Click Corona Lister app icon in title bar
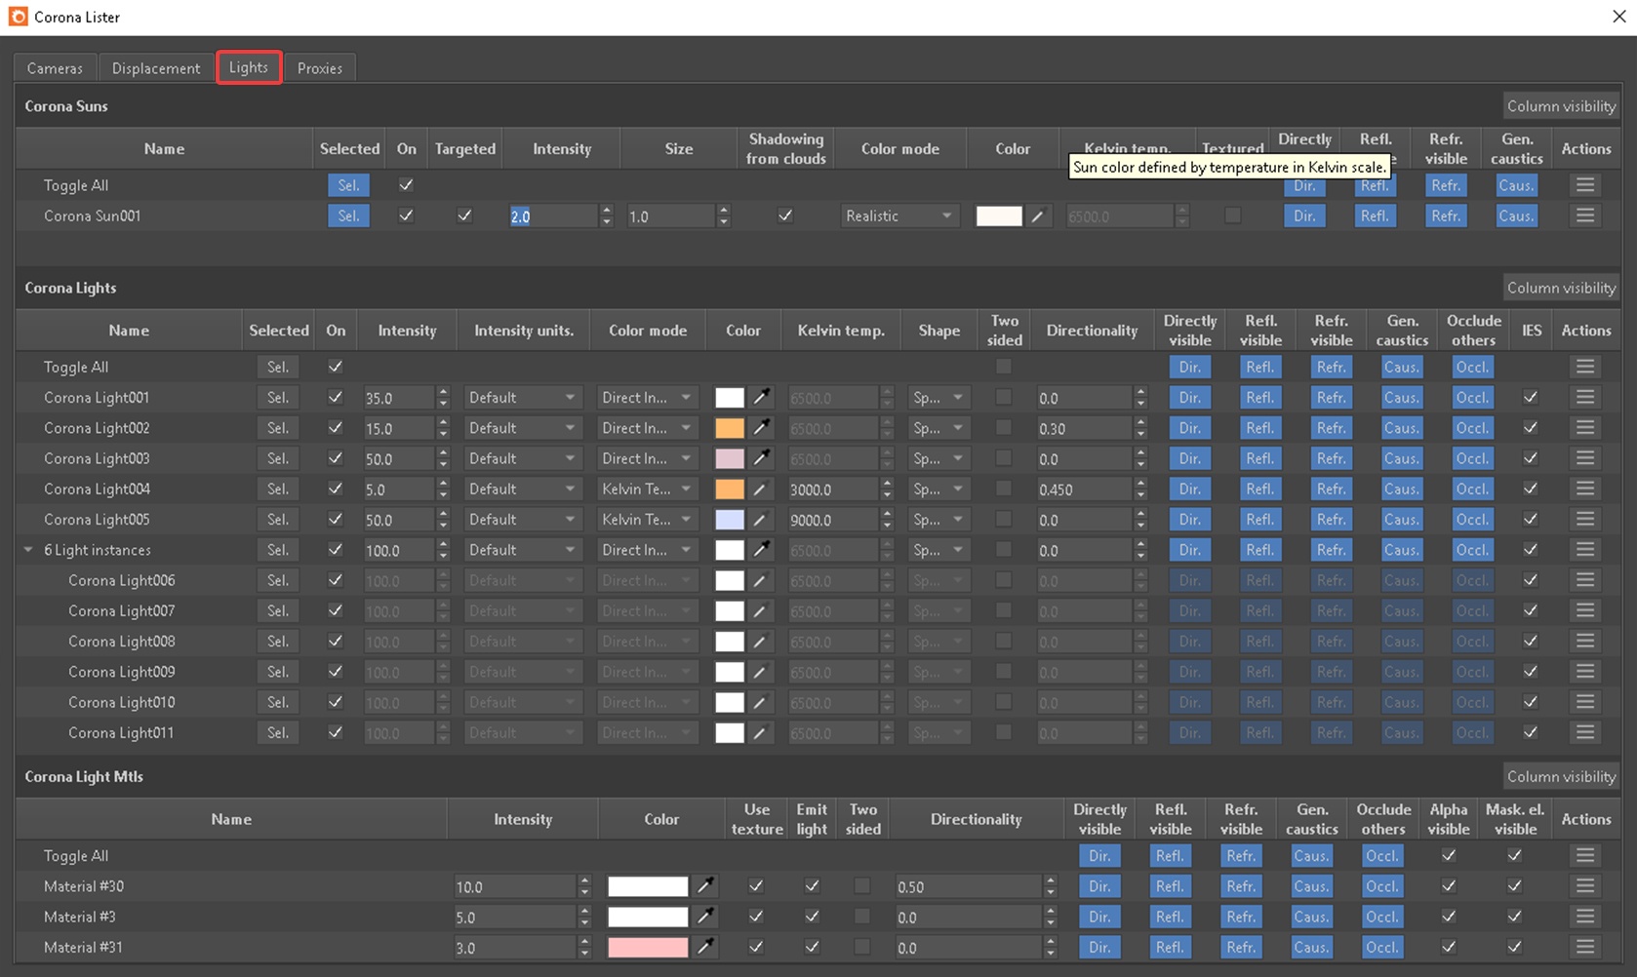Viewport: 1637px width, 977px height. [18, 17]
